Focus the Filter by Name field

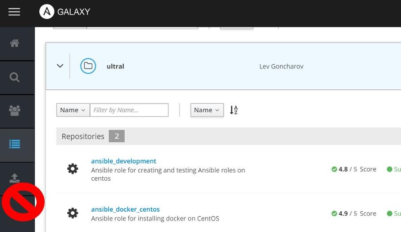[x=129, y=110]
